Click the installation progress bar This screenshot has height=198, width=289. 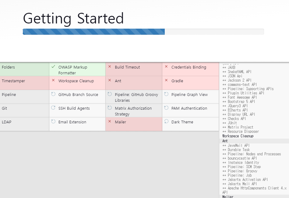pos(143,32)
